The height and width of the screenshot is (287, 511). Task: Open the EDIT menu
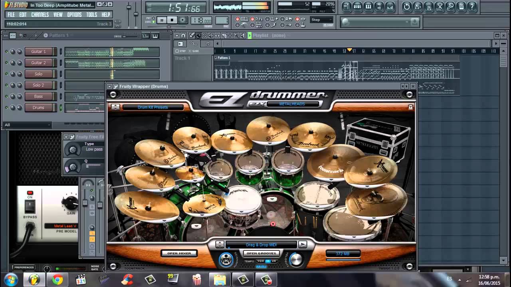pos(23,15)
